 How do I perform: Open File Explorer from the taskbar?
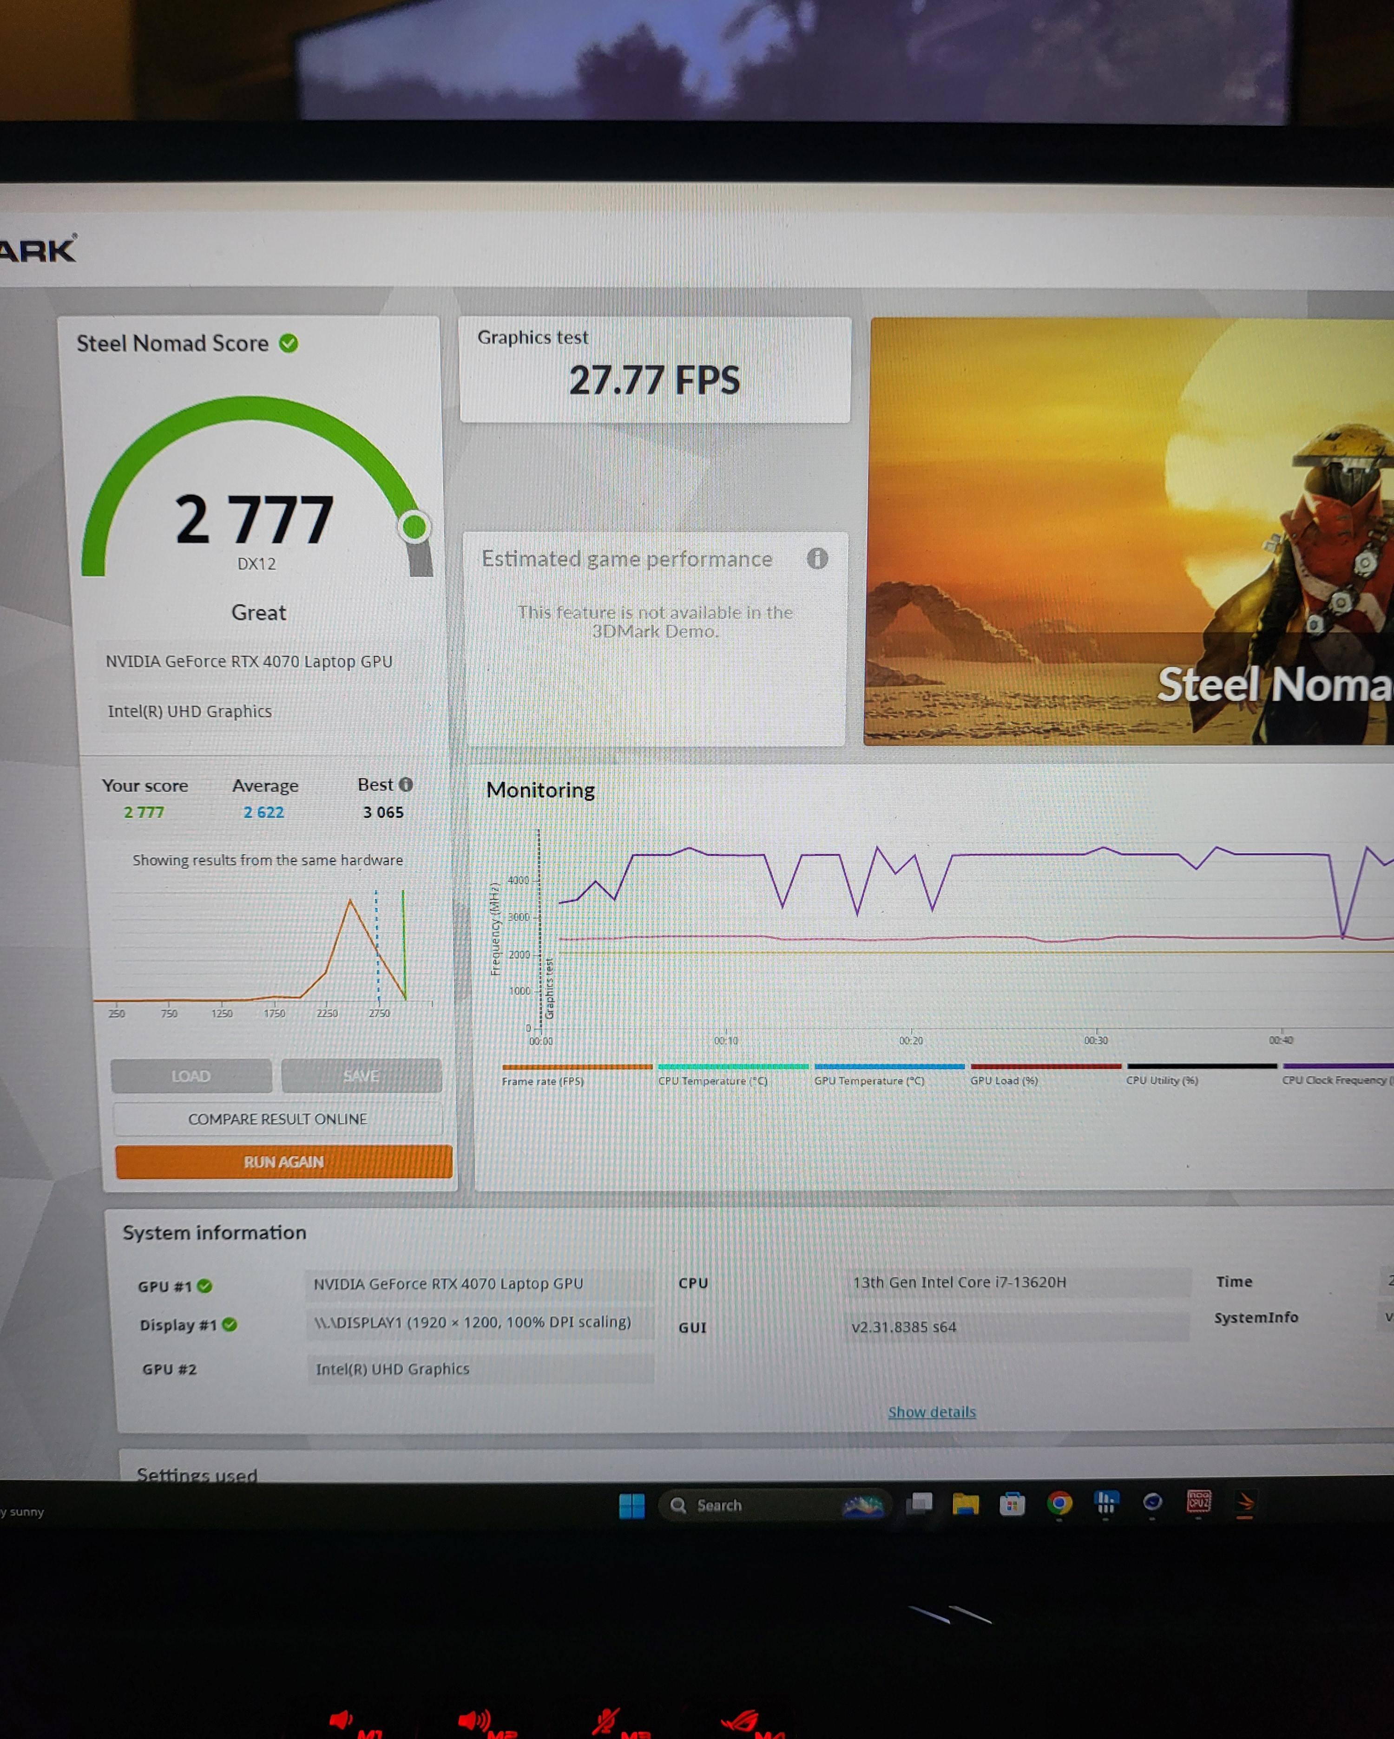965,1504
